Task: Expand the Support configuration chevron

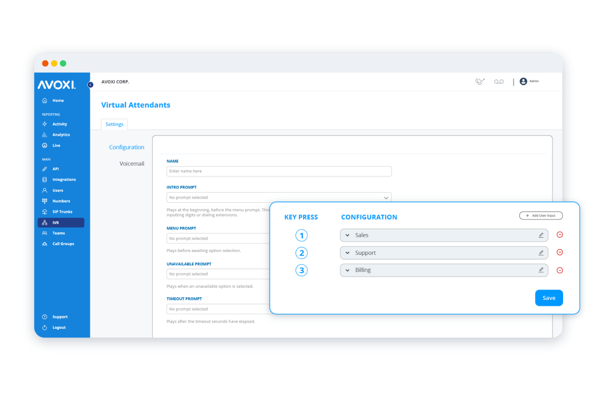Action: [347, 253]
